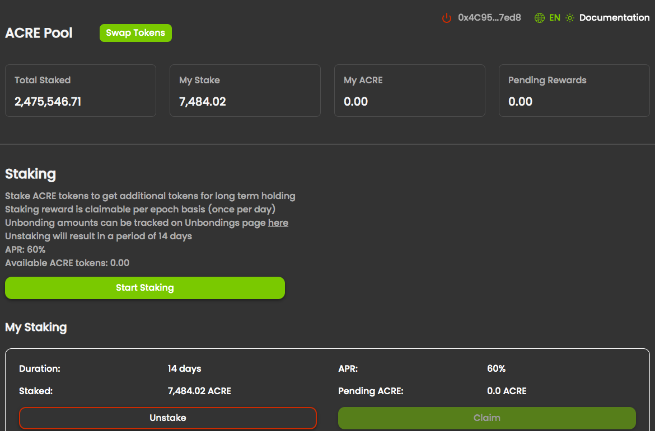Select the Pending Rewards card
Viewport: 655px width, 431px height.
pos(574,91)
